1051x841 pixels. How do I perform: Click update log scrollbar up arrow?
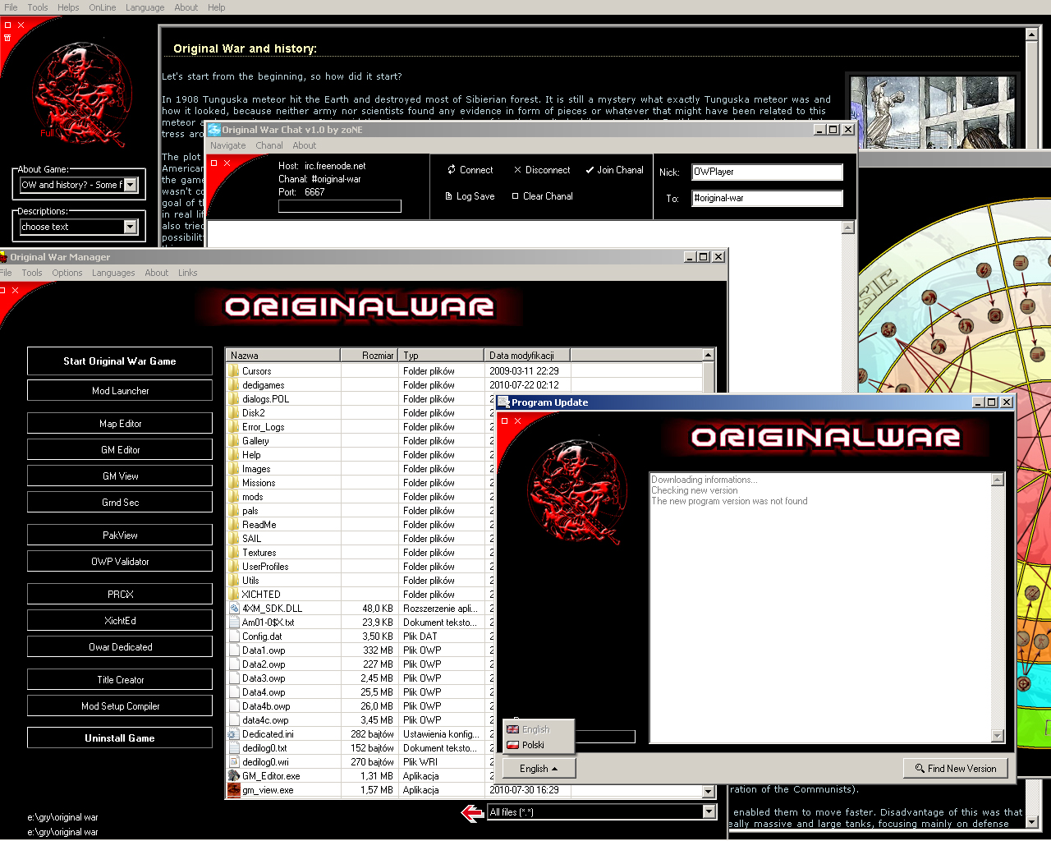point(998,480)
